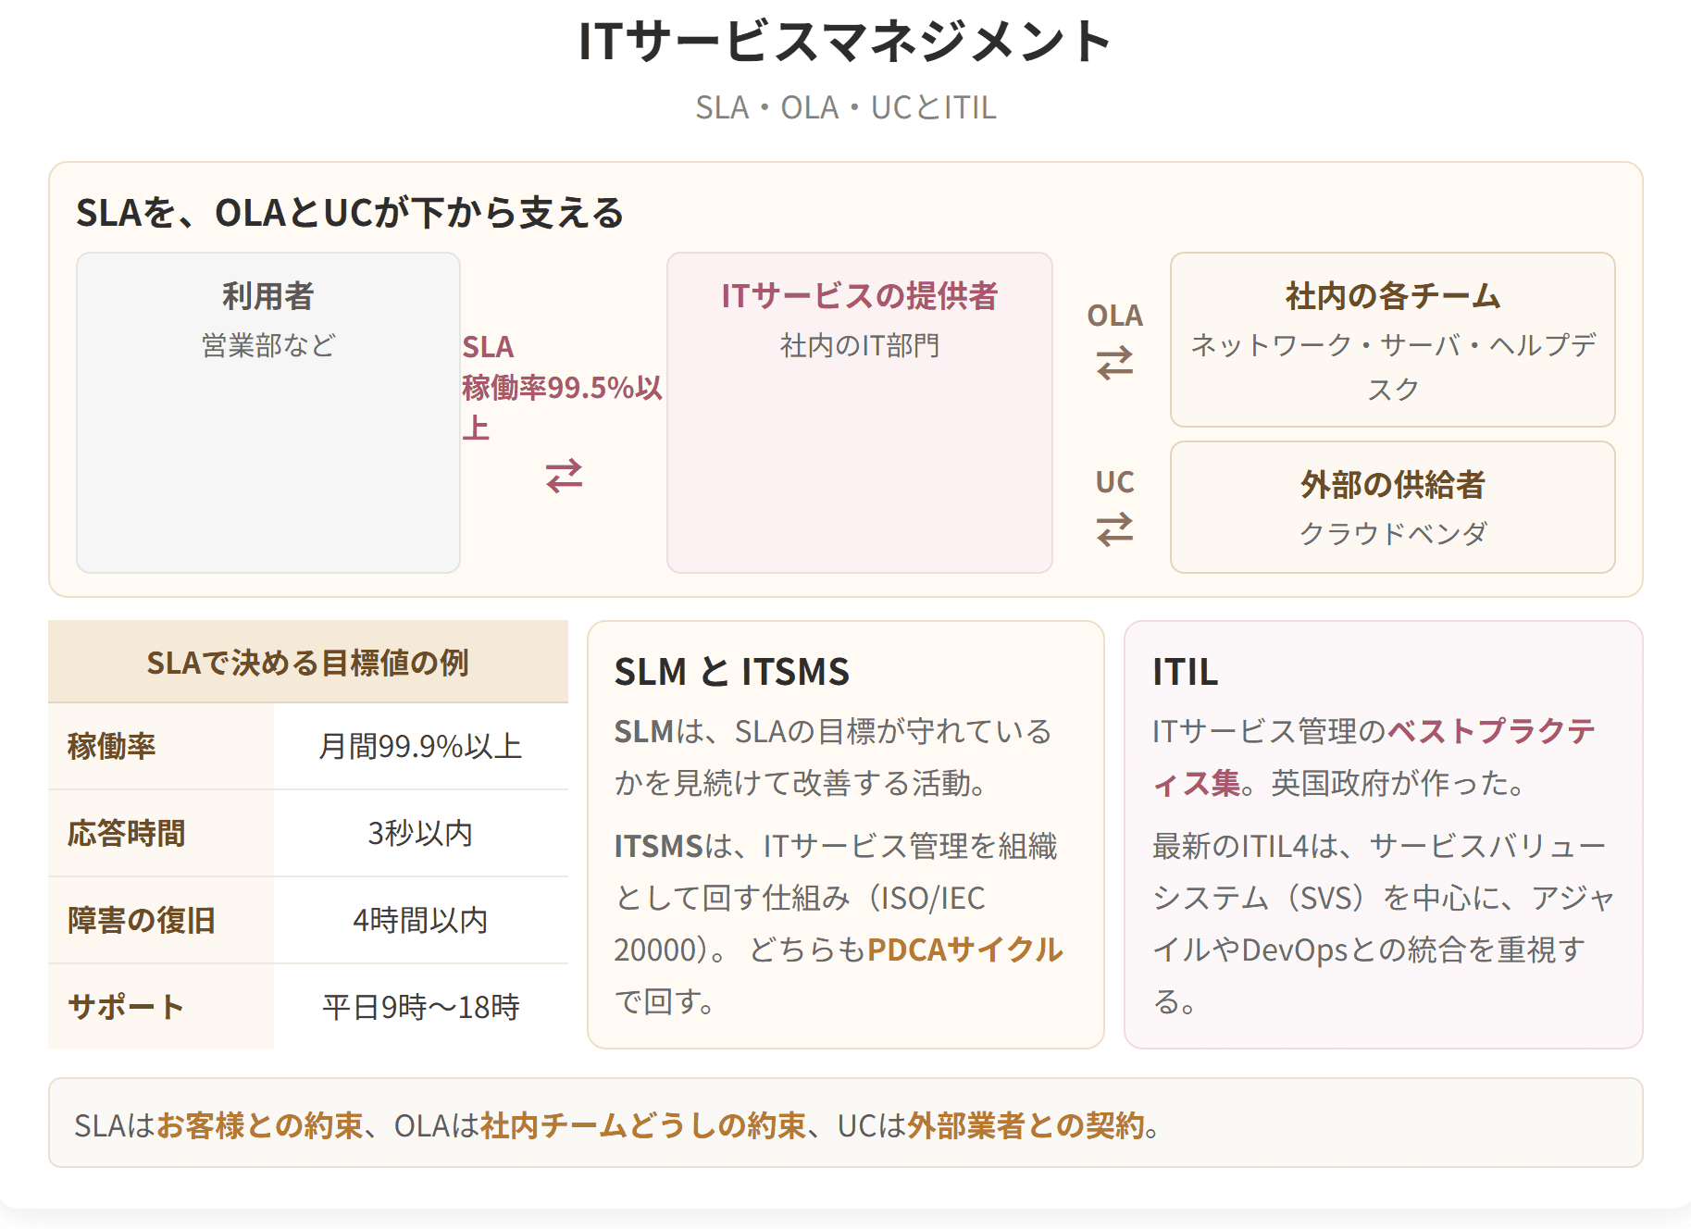Click the double arrow below the SLA 99.5% label
Screen dimensions: 1691x1229
564,476
